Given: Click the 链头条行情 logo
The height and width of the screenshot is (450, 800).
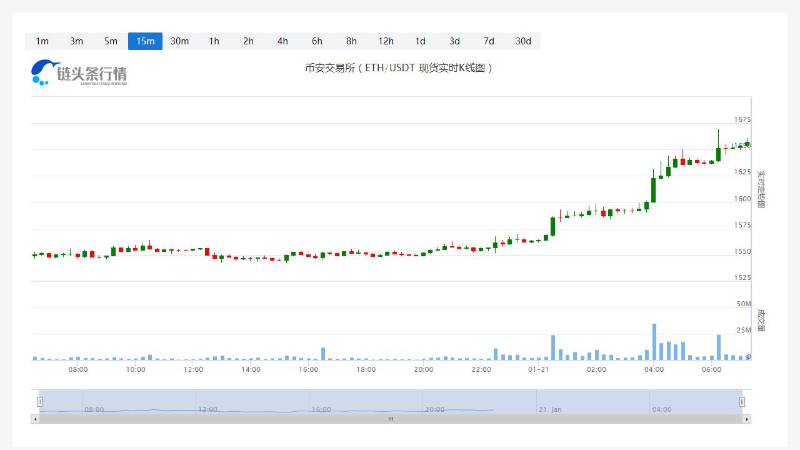Looking at the screenshot, I should pos(79,72).
